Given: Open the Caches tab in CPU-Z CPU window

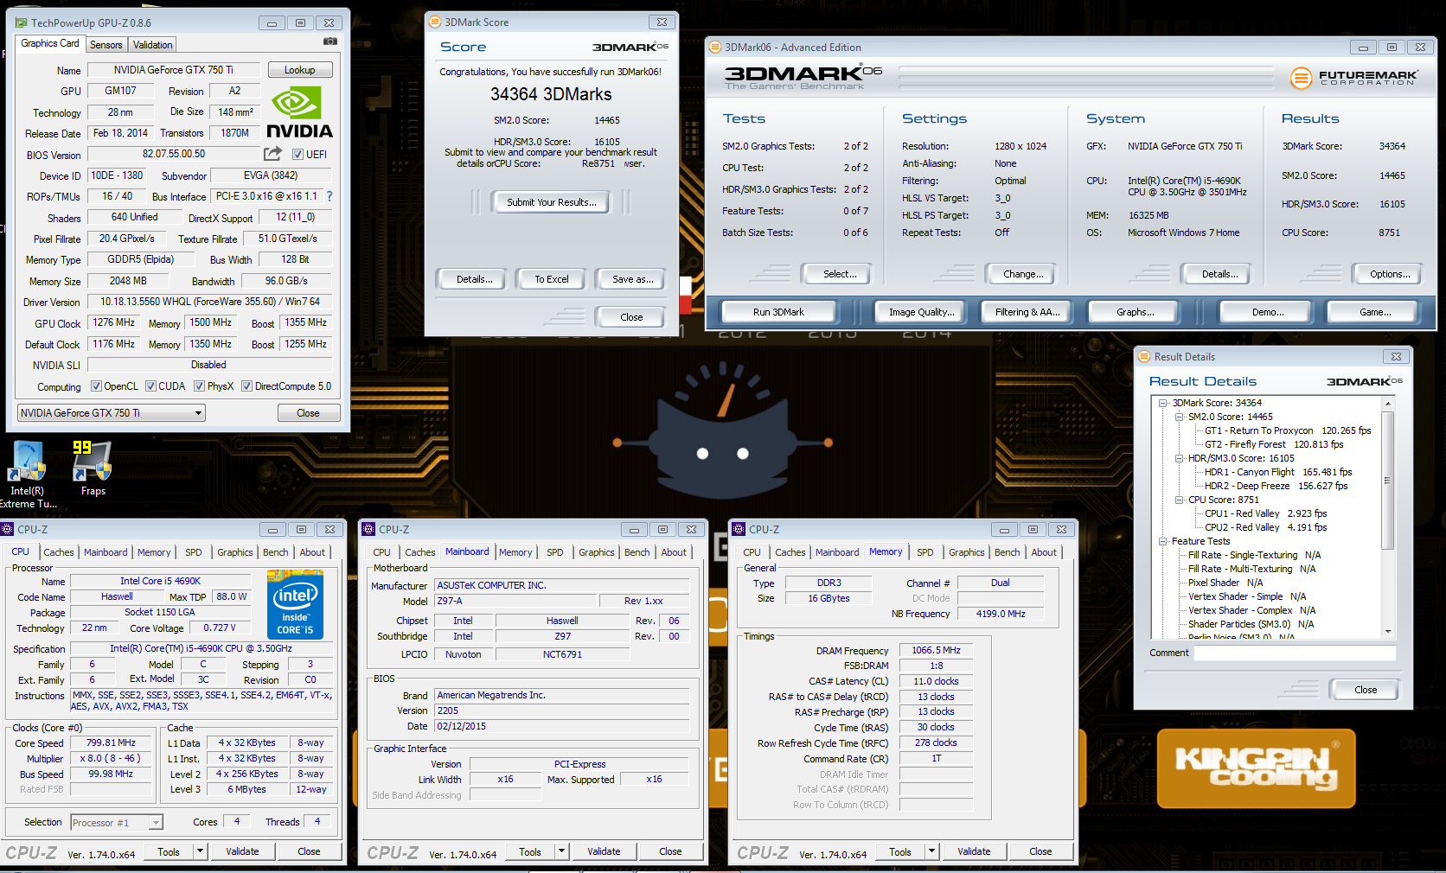Looking at the screenshot, I should pyautogui.click(x=59, y=552).
